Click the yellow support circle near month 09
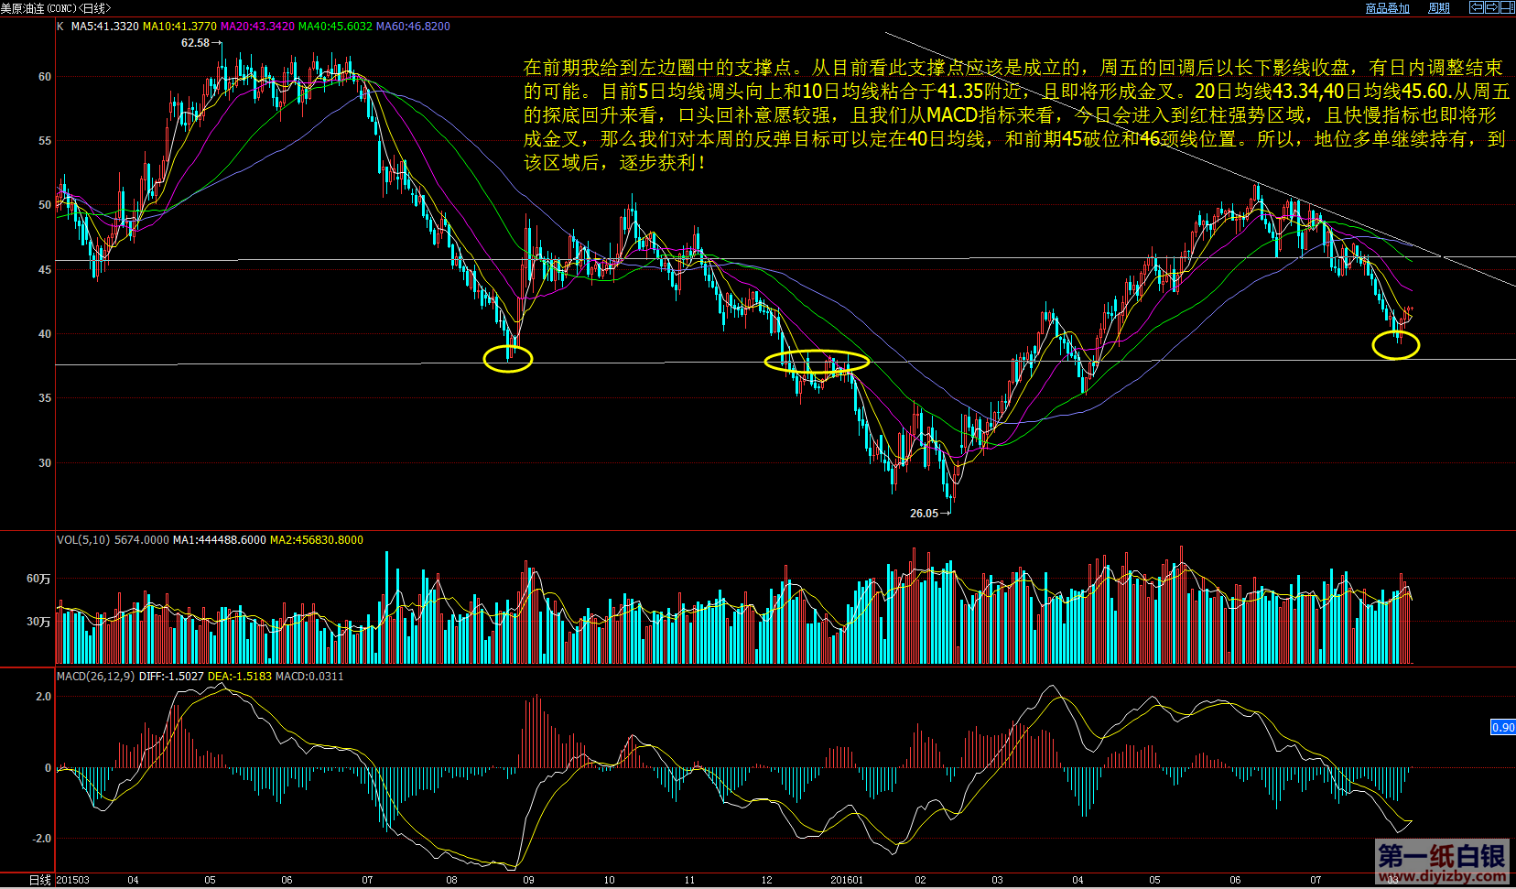This screenshot has height=889, width=1516. (x=507, y=358)
